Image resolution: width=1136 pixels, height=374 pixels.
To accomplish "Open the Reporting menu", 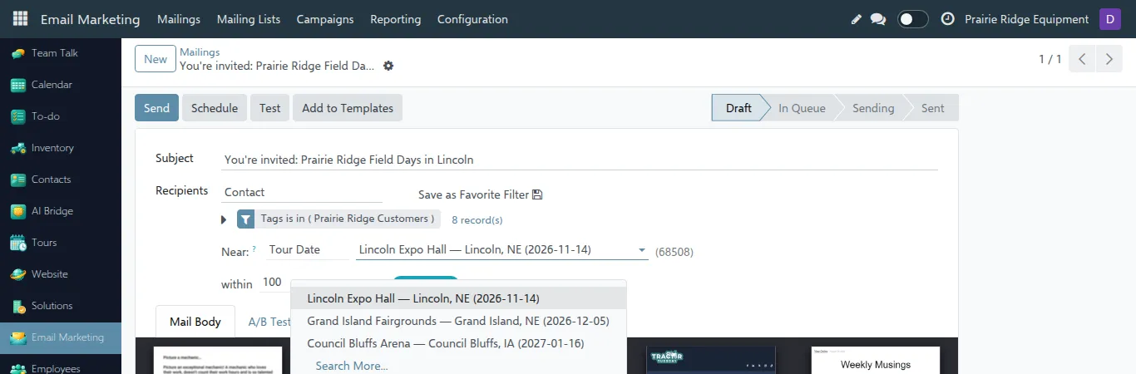I will tap(396, 19).
